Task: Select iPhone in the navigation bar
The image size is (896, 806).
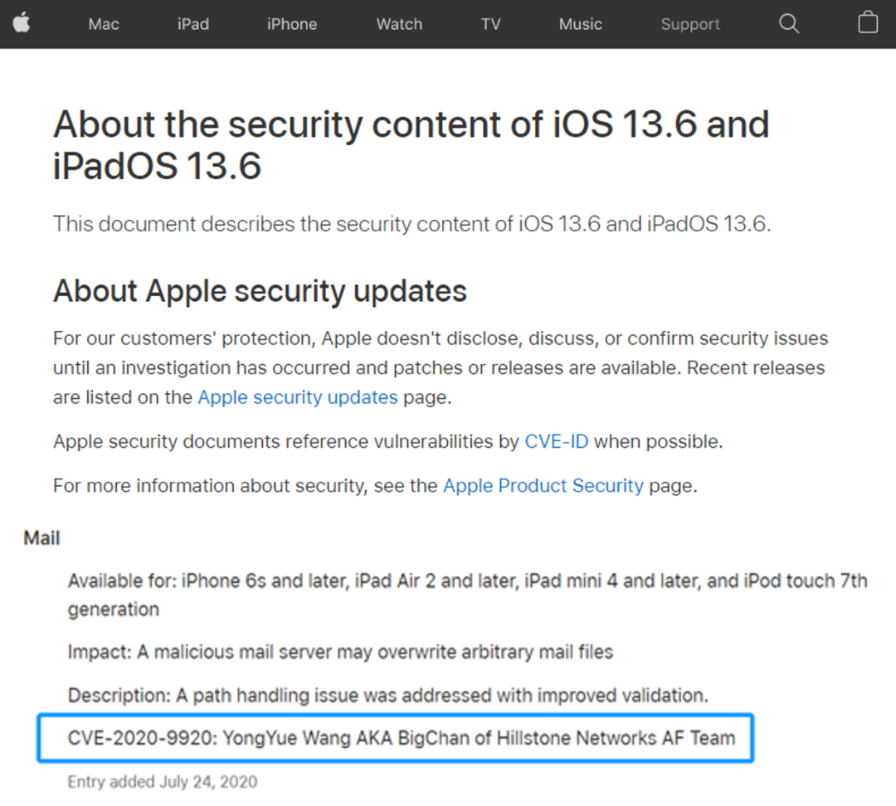Action: click(292, 24)
